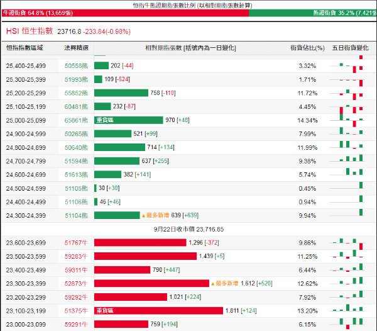Select the 25,200-25,299 index range
Screen dimensions: 377x331
[x=26, y=93]
